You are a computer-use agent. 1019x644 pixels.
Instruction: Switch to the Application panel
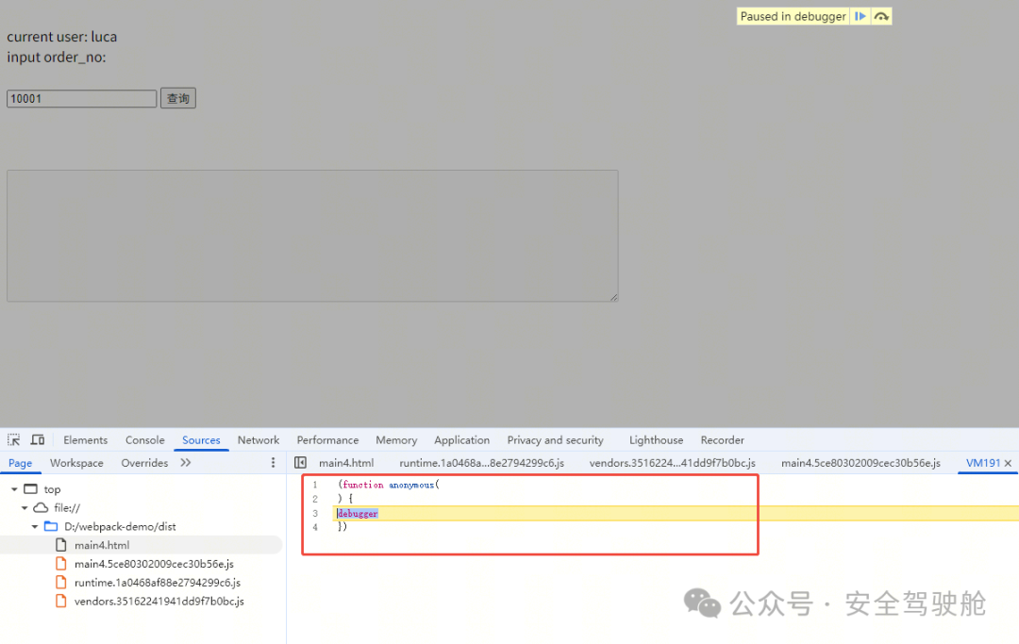click(462, 439)
